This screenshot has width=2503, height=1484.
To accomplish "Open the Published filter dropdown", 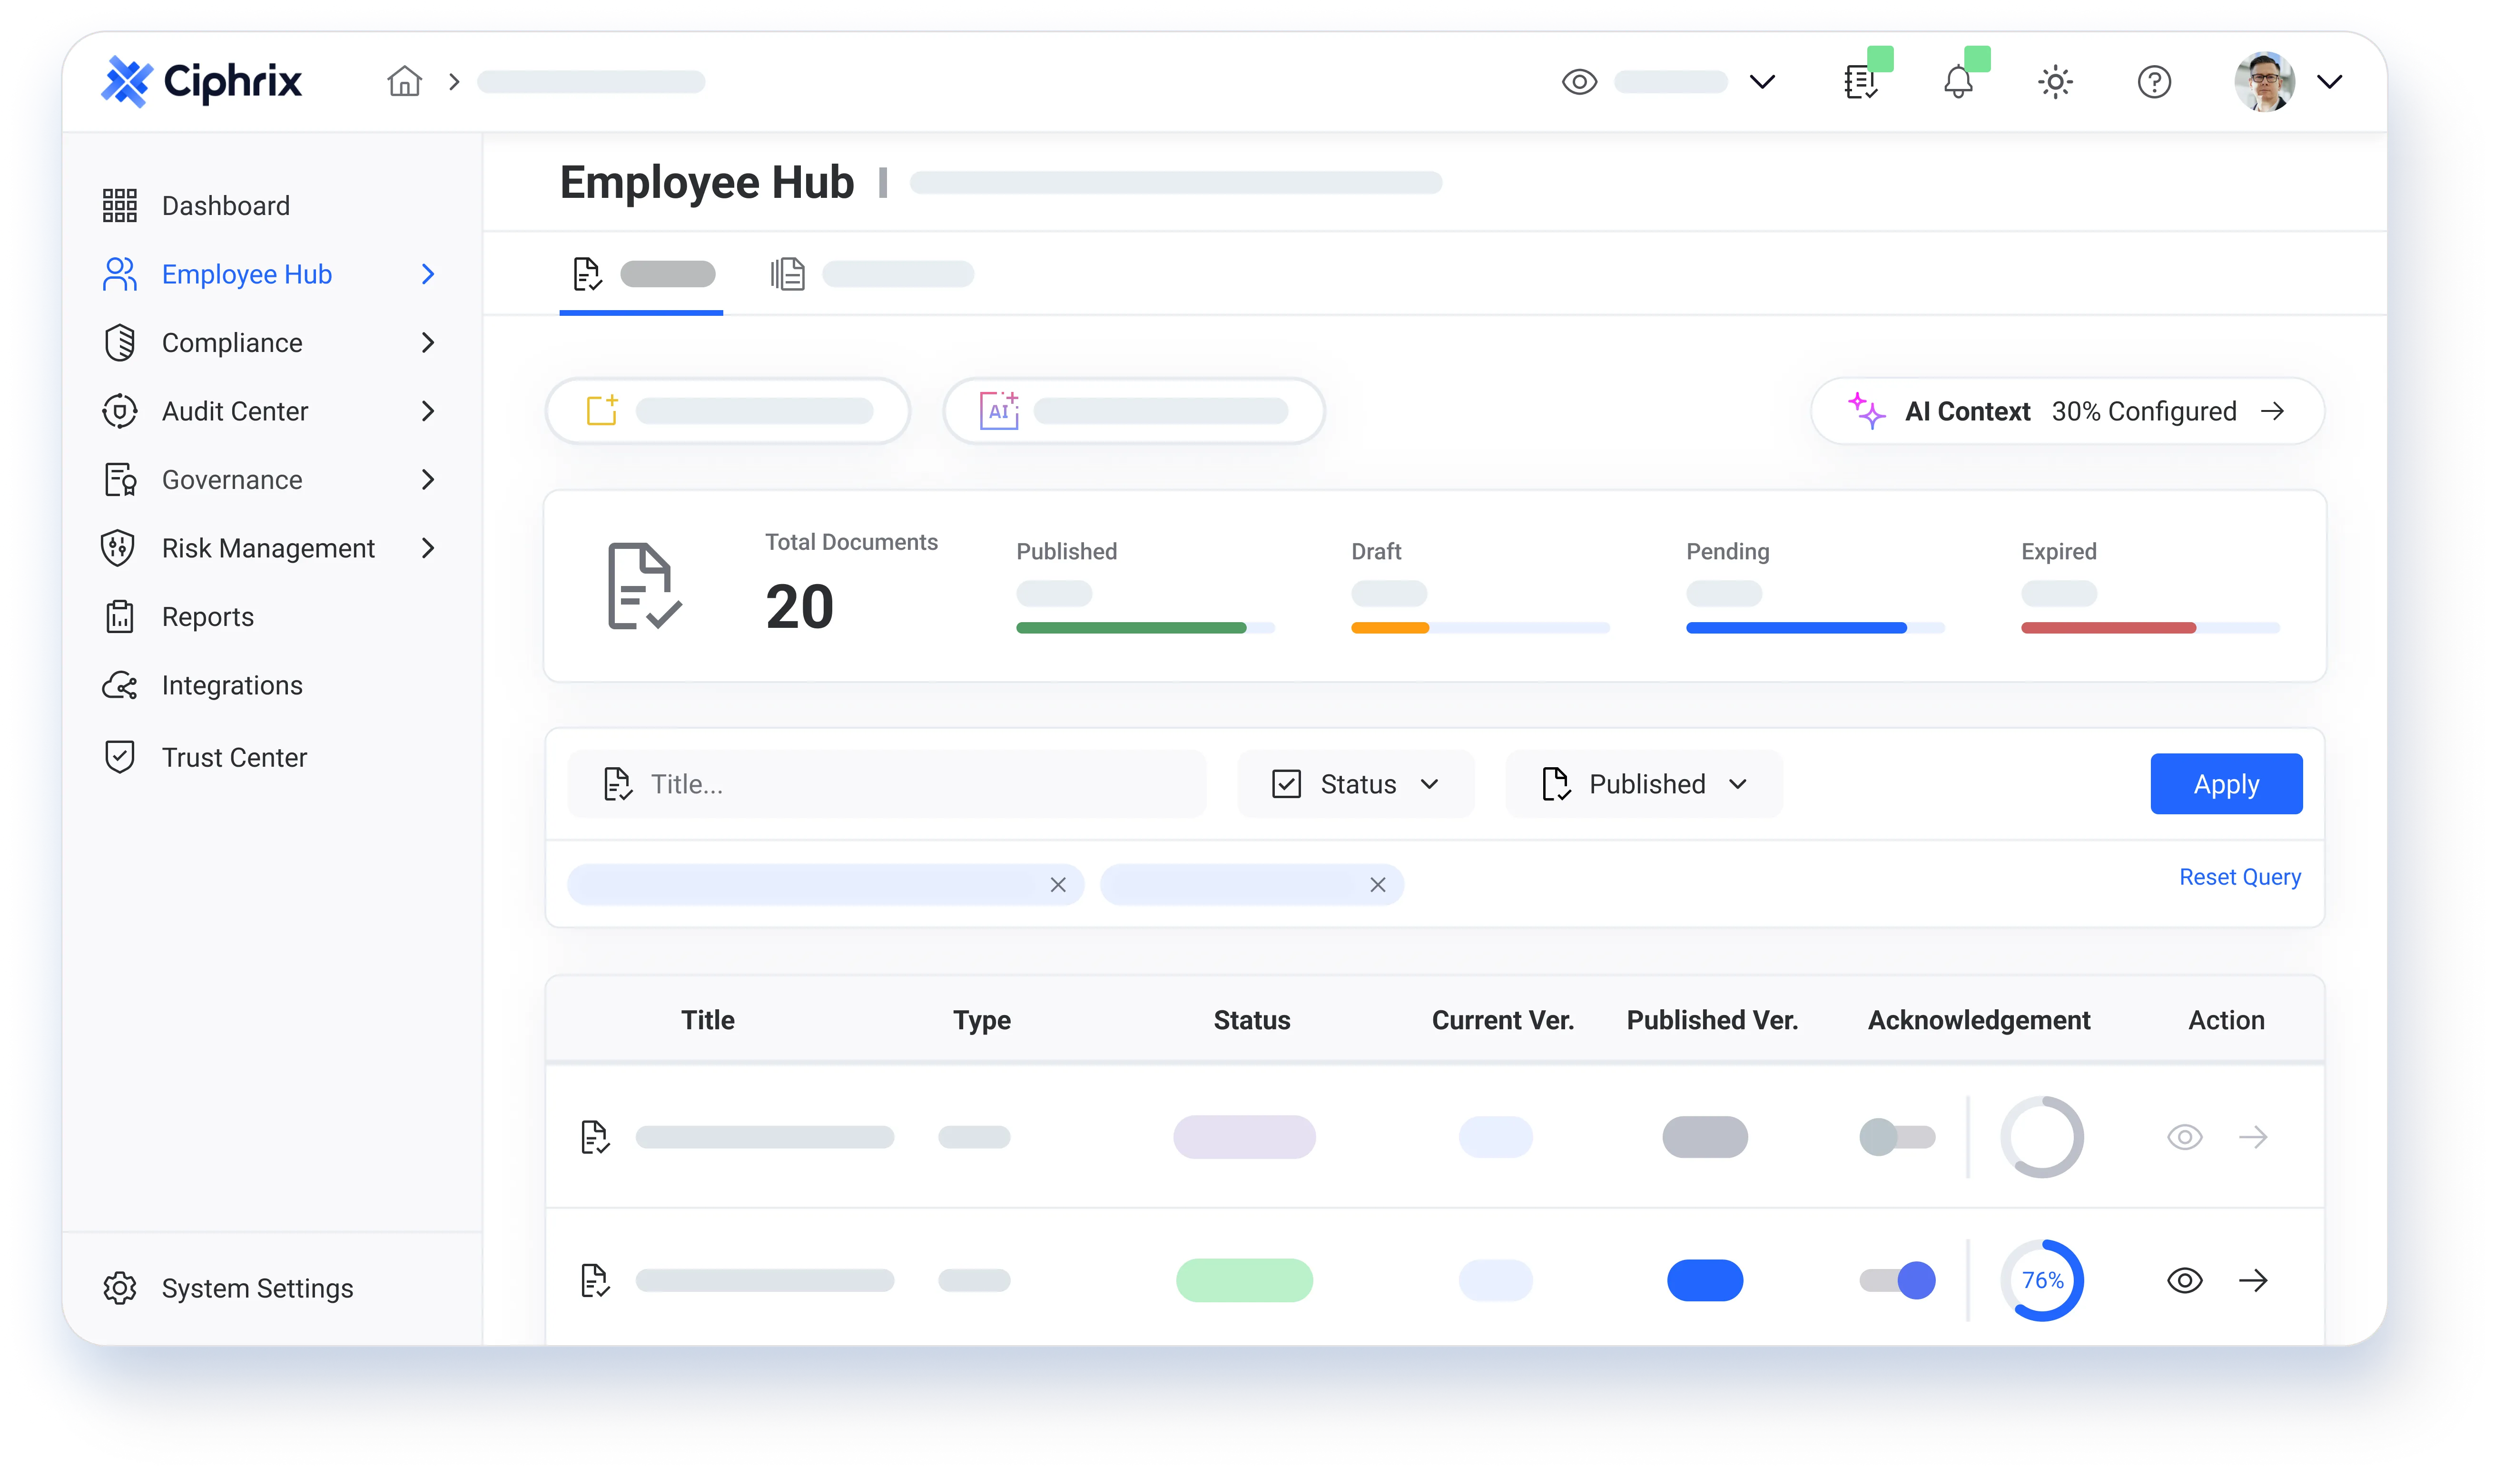I will 1644,784.
